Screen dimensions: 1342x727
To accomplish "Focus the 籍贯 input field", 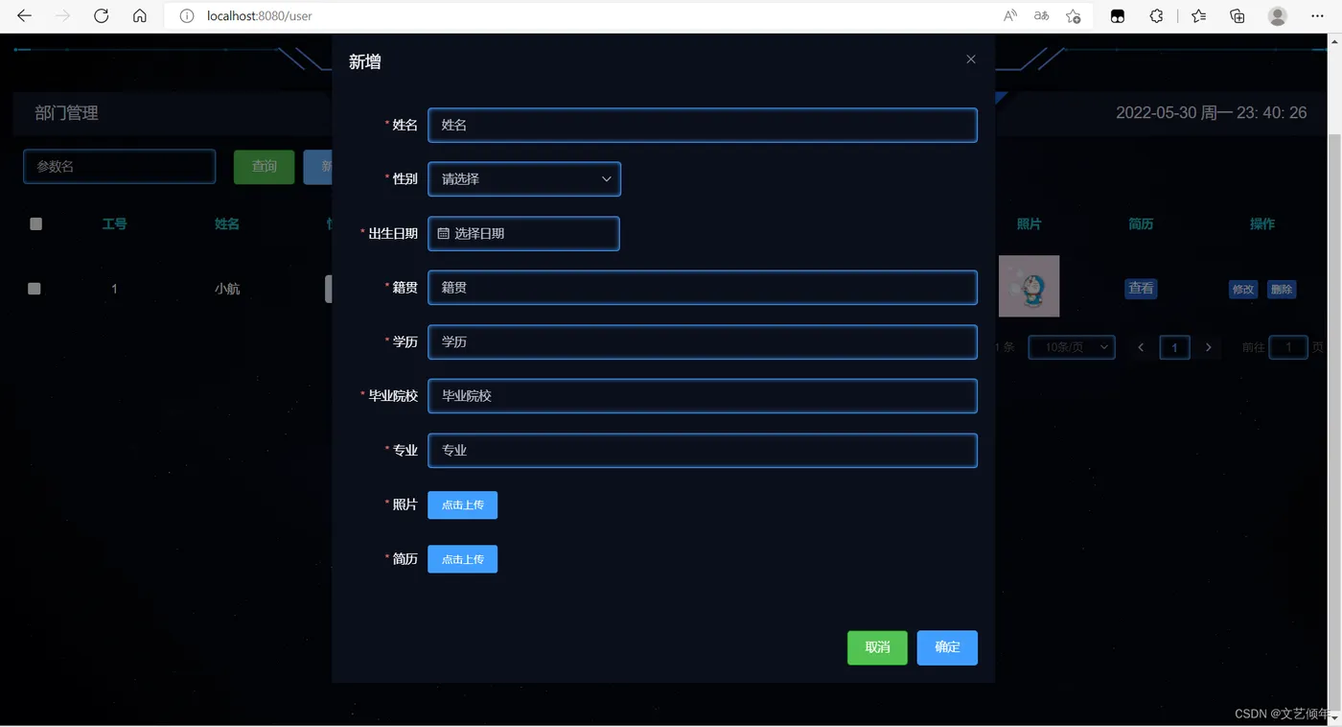I will click(703, 288).
